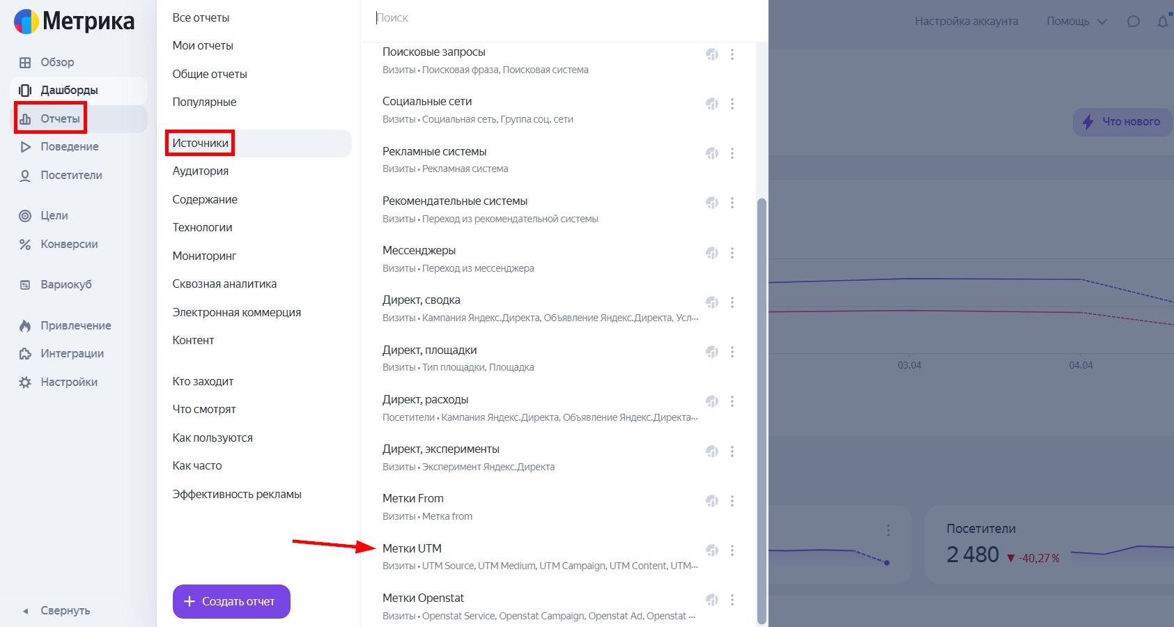Open more options for Метки Openstat
Screen dimensions: 1174x627
732,600
